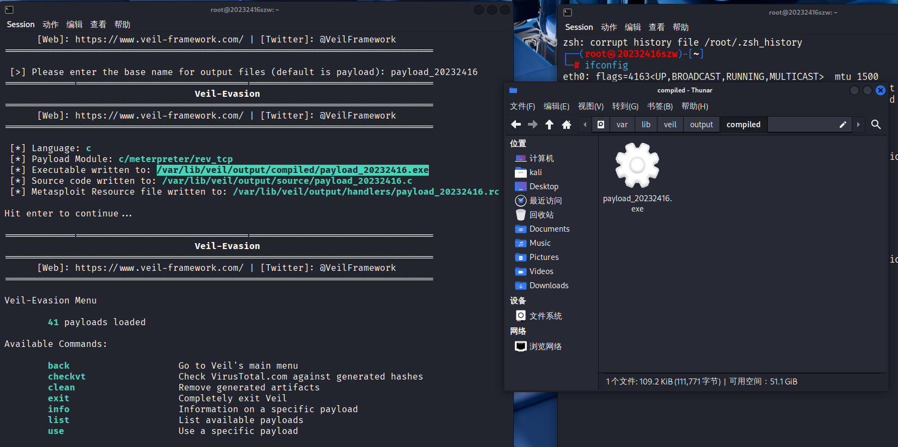Click the source payload_20232416.c path
The width and height of the screenshot is (898, 447).
[x=287, y=181]
